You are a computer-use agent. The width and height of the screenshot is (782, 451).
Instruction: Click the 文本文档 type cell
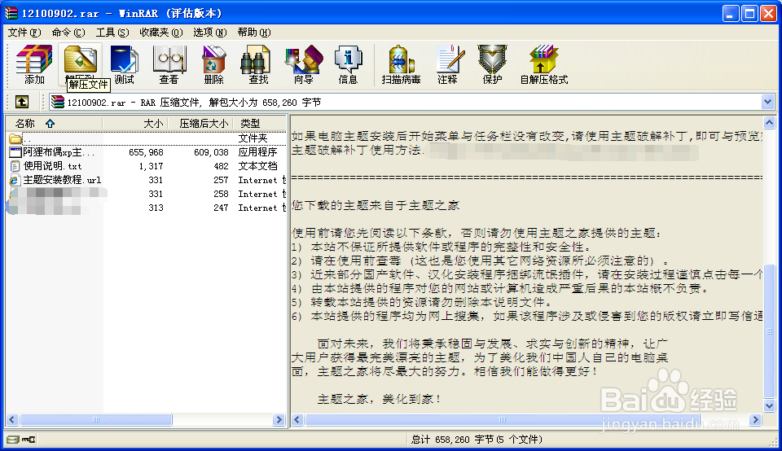click(257, 166)
